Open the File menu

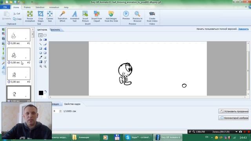pos(5,7)
